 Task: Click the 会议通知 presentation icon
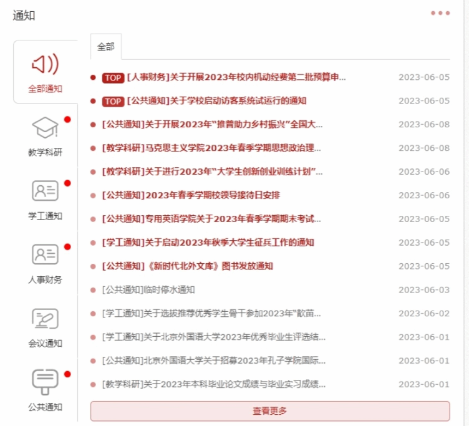(x=45, y=318)
